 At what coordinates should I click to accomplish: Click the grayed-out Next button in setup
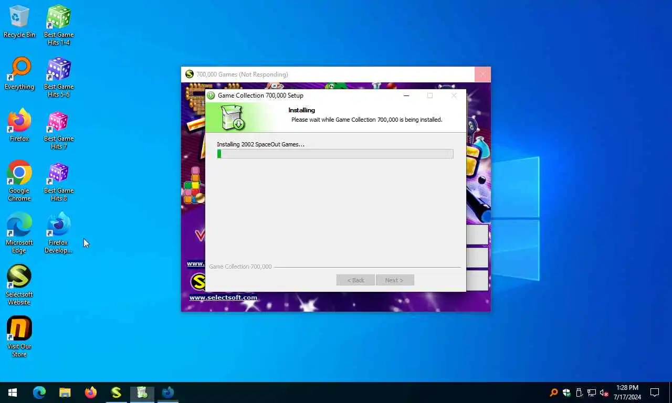click(395, 280)
